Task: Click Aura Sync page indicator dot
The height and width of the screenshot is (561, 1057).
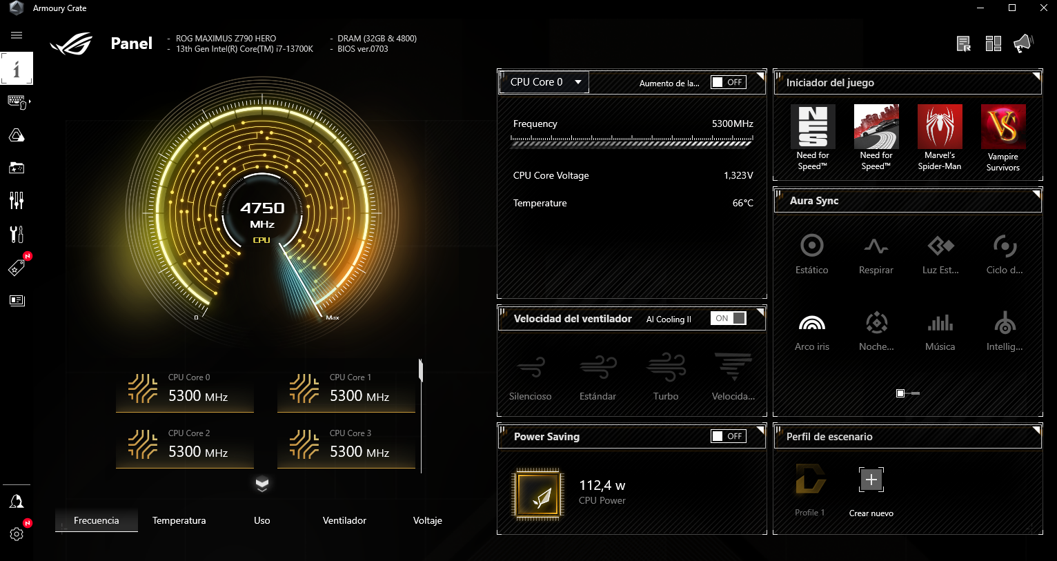Action: click(900, 393)
